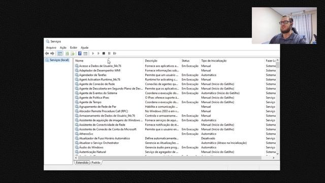Open the Exibir menu
The height and width of the screenshot is (183, 325).
pos(74,47)
